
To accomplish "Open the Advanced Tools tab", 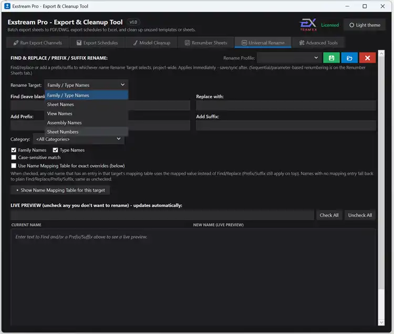I will 318,43.
